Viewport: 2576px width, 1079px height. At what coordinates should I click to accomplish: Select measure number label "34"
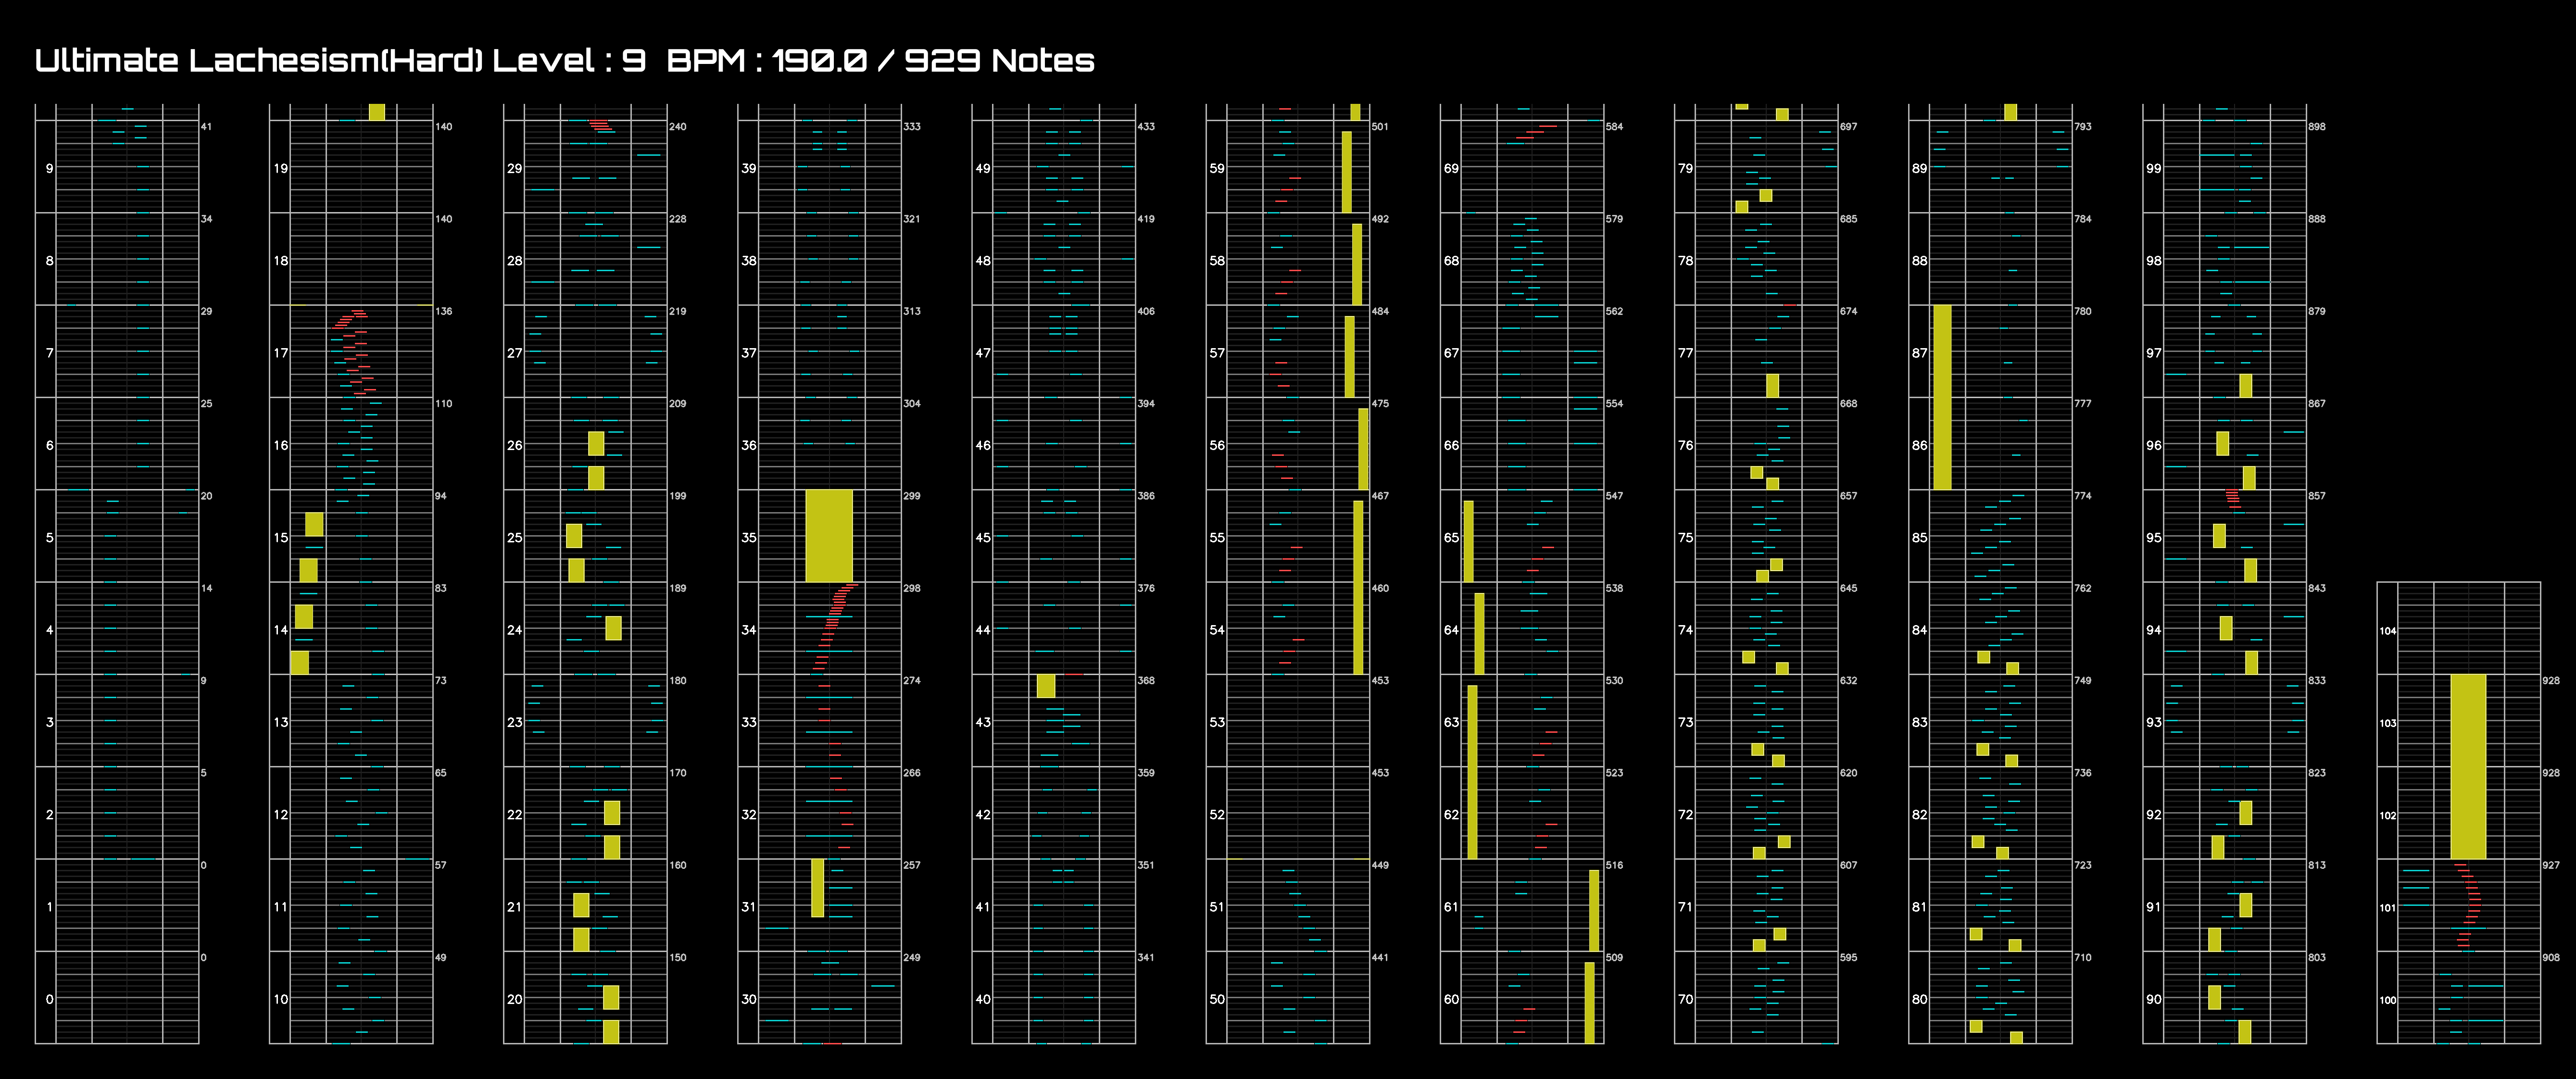(749, 630)
